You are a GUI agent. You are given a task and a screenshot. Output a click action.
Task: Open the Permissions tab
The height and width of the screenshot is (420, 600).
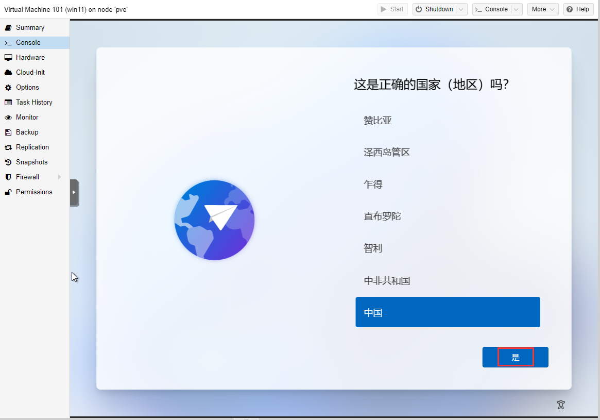point(34,192)
